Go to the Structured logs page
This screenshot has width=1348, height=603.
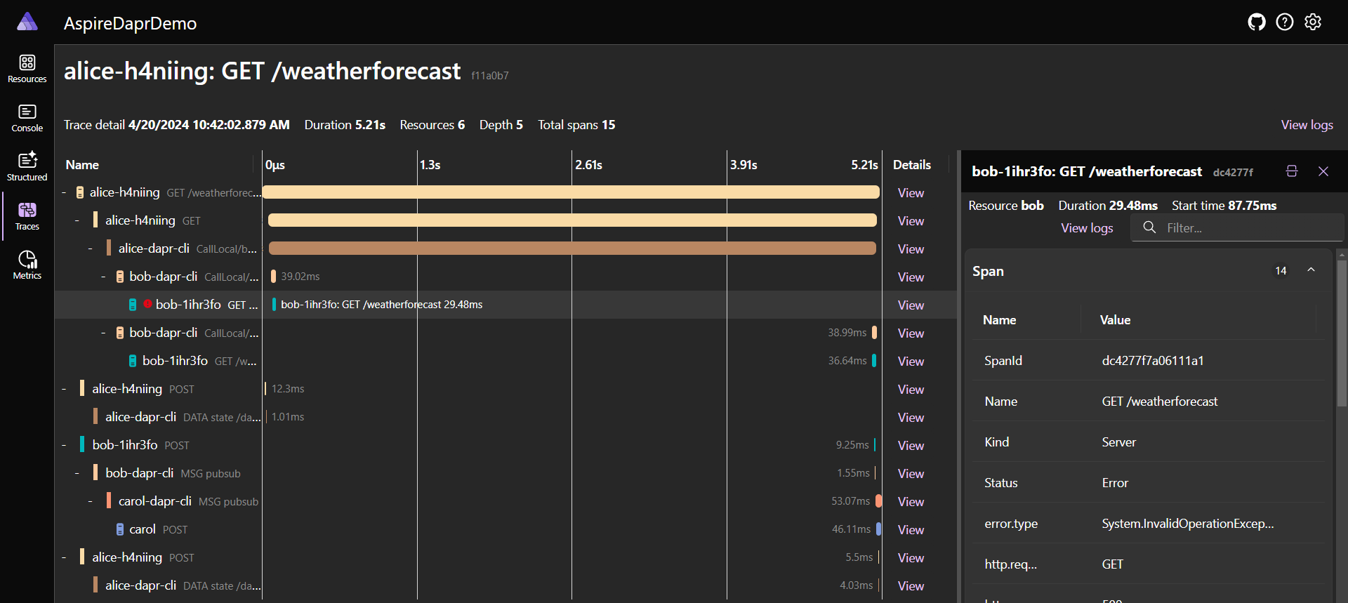[27, 167]
